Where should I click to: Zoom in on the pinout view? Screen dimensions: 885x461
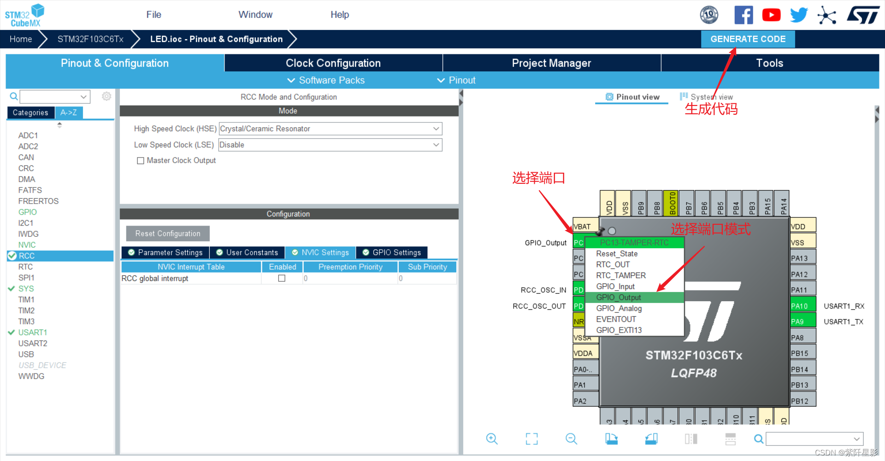(491, 438)
